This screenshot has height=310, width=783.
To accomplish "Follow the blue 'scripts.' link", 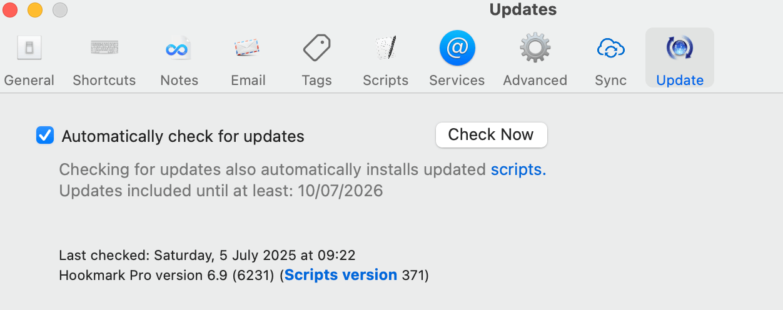I will click(518, 169).
